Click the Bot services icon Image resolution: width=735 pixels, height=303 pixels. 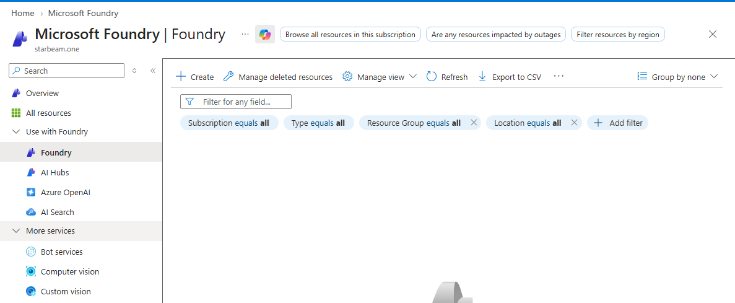tap(31, 252)
